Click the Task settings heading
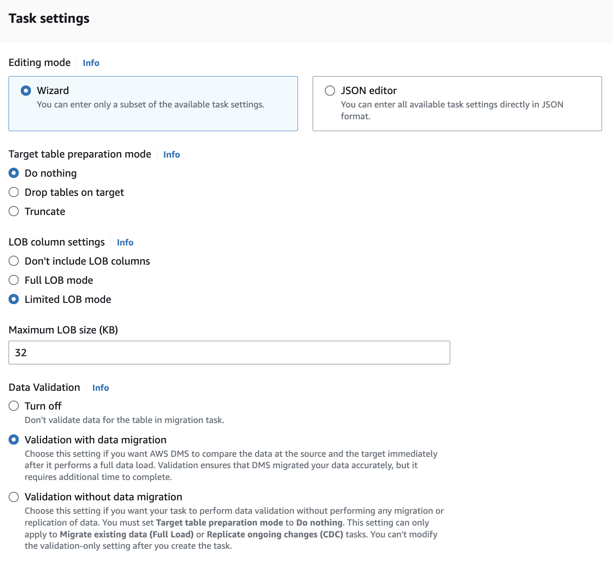The image size is (613, 561). [49, 18]
